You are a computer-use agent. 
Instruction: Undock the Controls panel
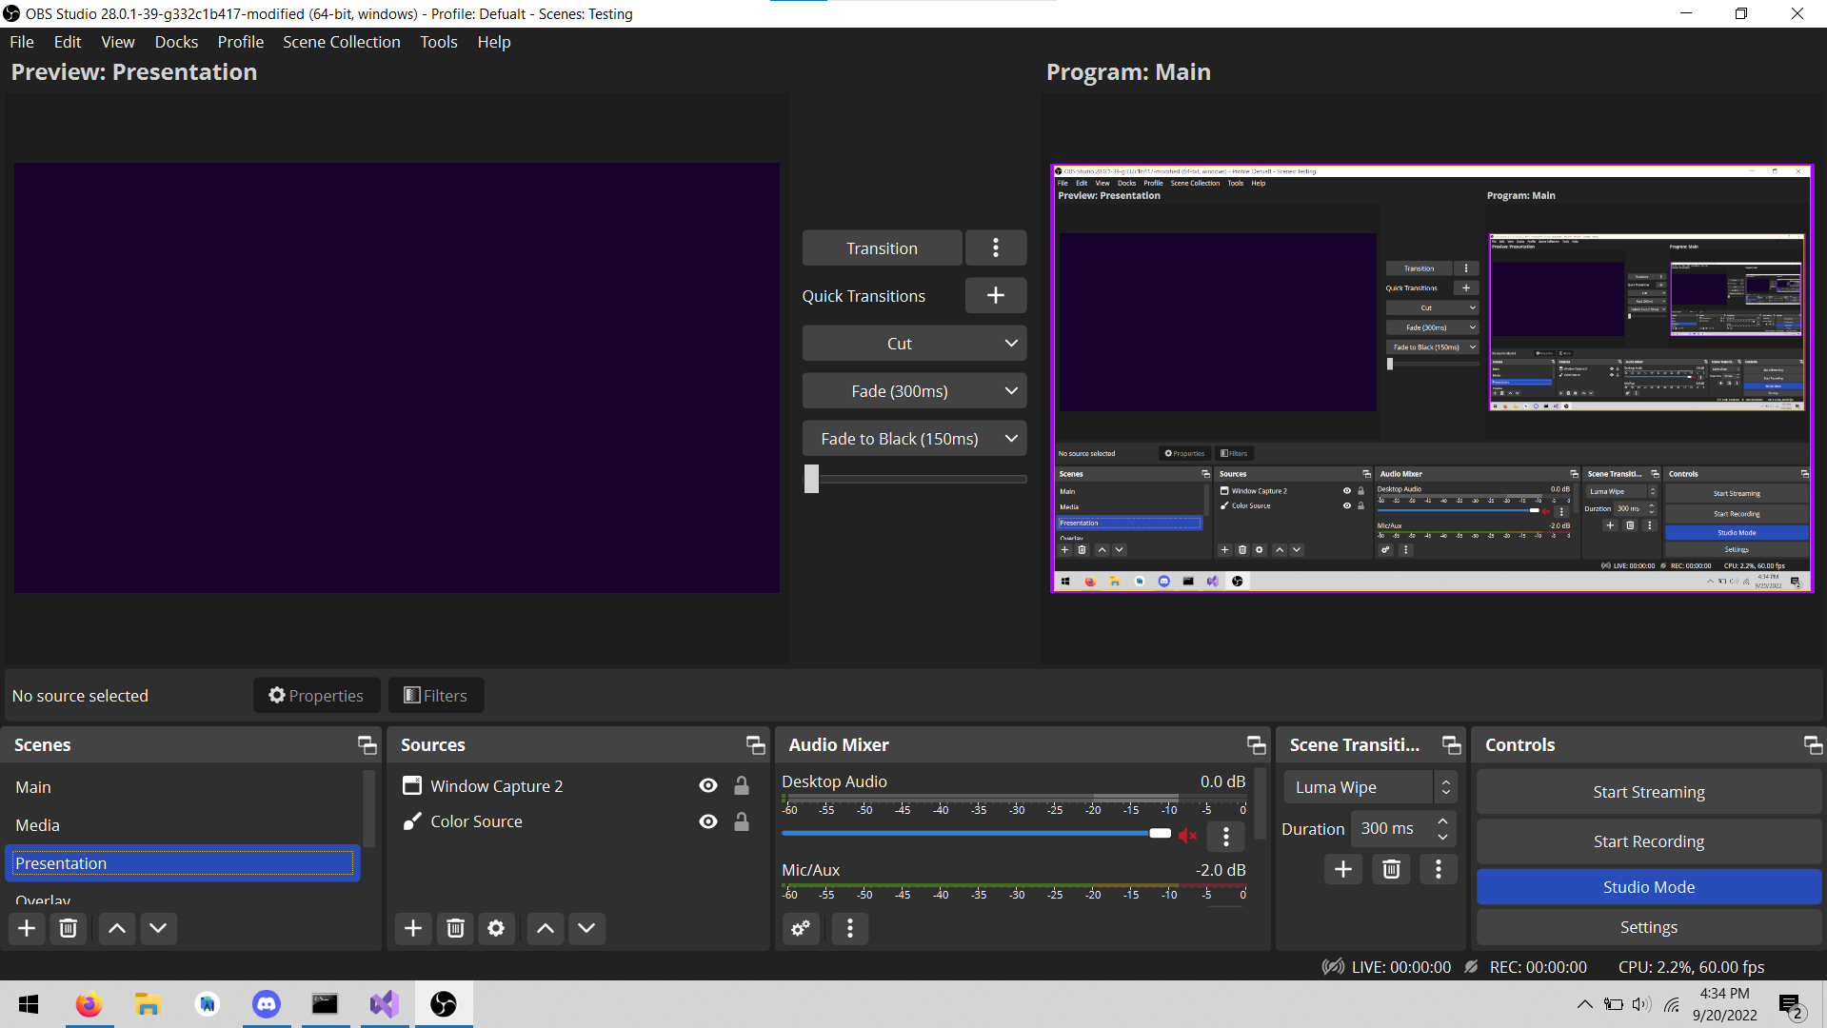(1814, 745)
